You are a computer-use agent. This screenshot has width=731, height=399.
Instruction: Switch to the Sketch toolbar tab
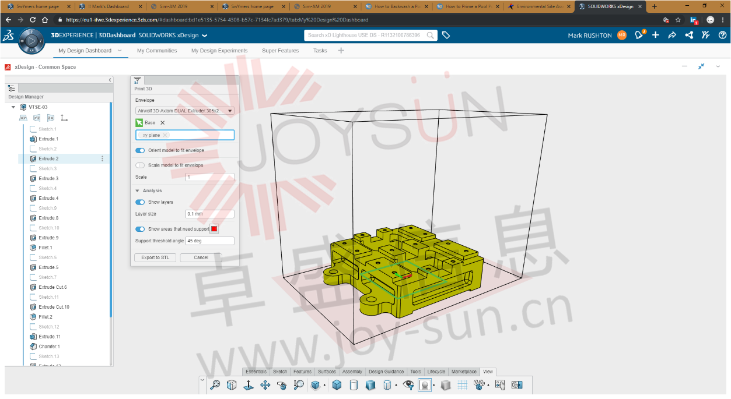tap(280, 372)
